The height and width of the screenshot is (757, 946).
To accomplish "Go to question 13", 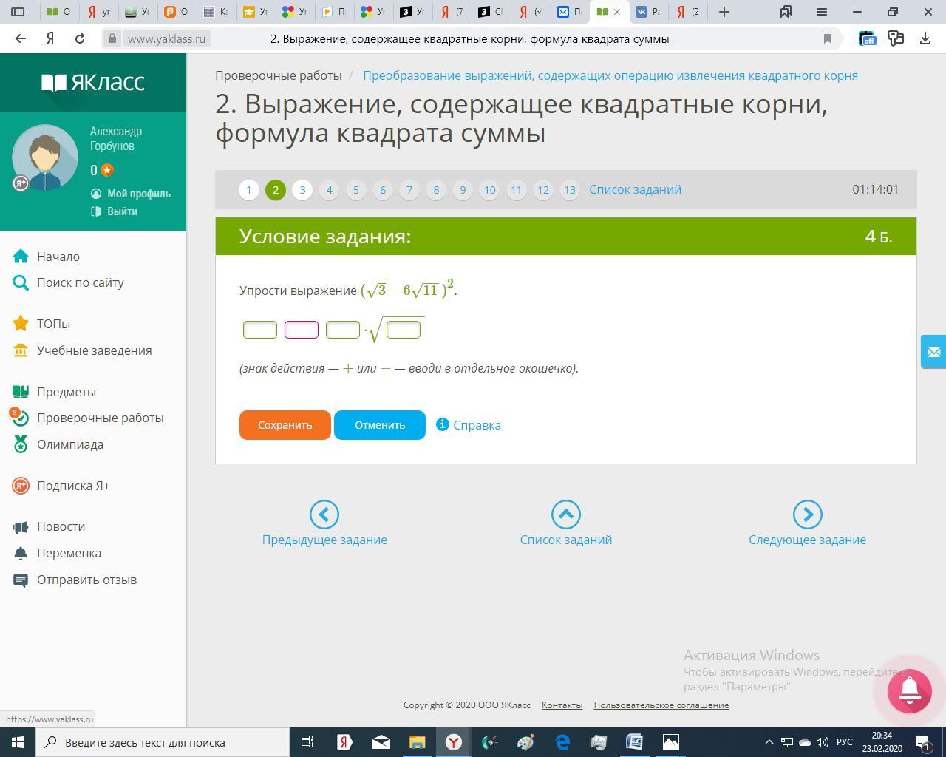I will pos(569,190).
